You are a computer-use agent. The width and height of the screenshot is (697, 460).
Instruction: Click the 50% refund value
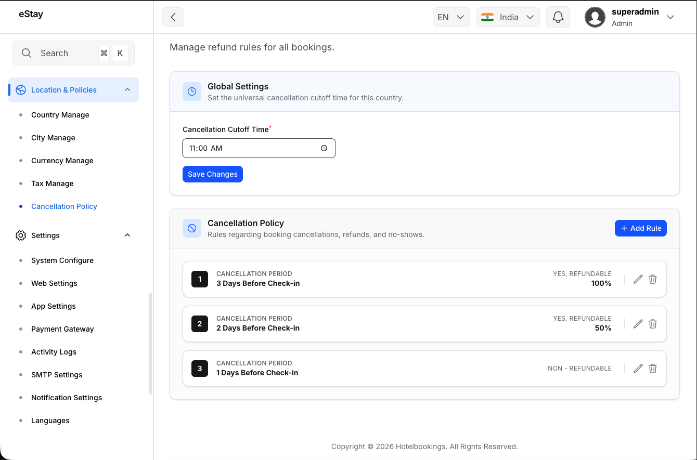(603, 328)
